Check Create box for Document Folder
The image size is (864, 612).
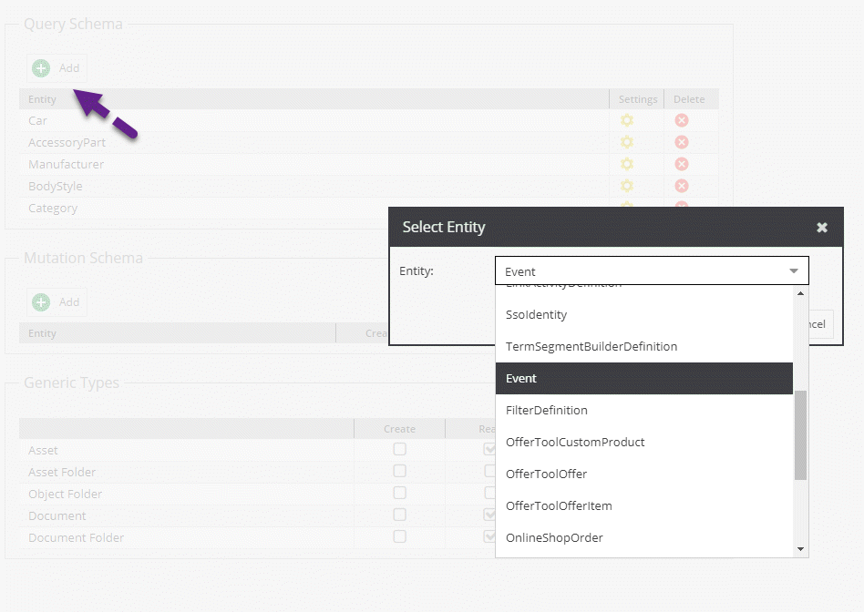[399, 537]
